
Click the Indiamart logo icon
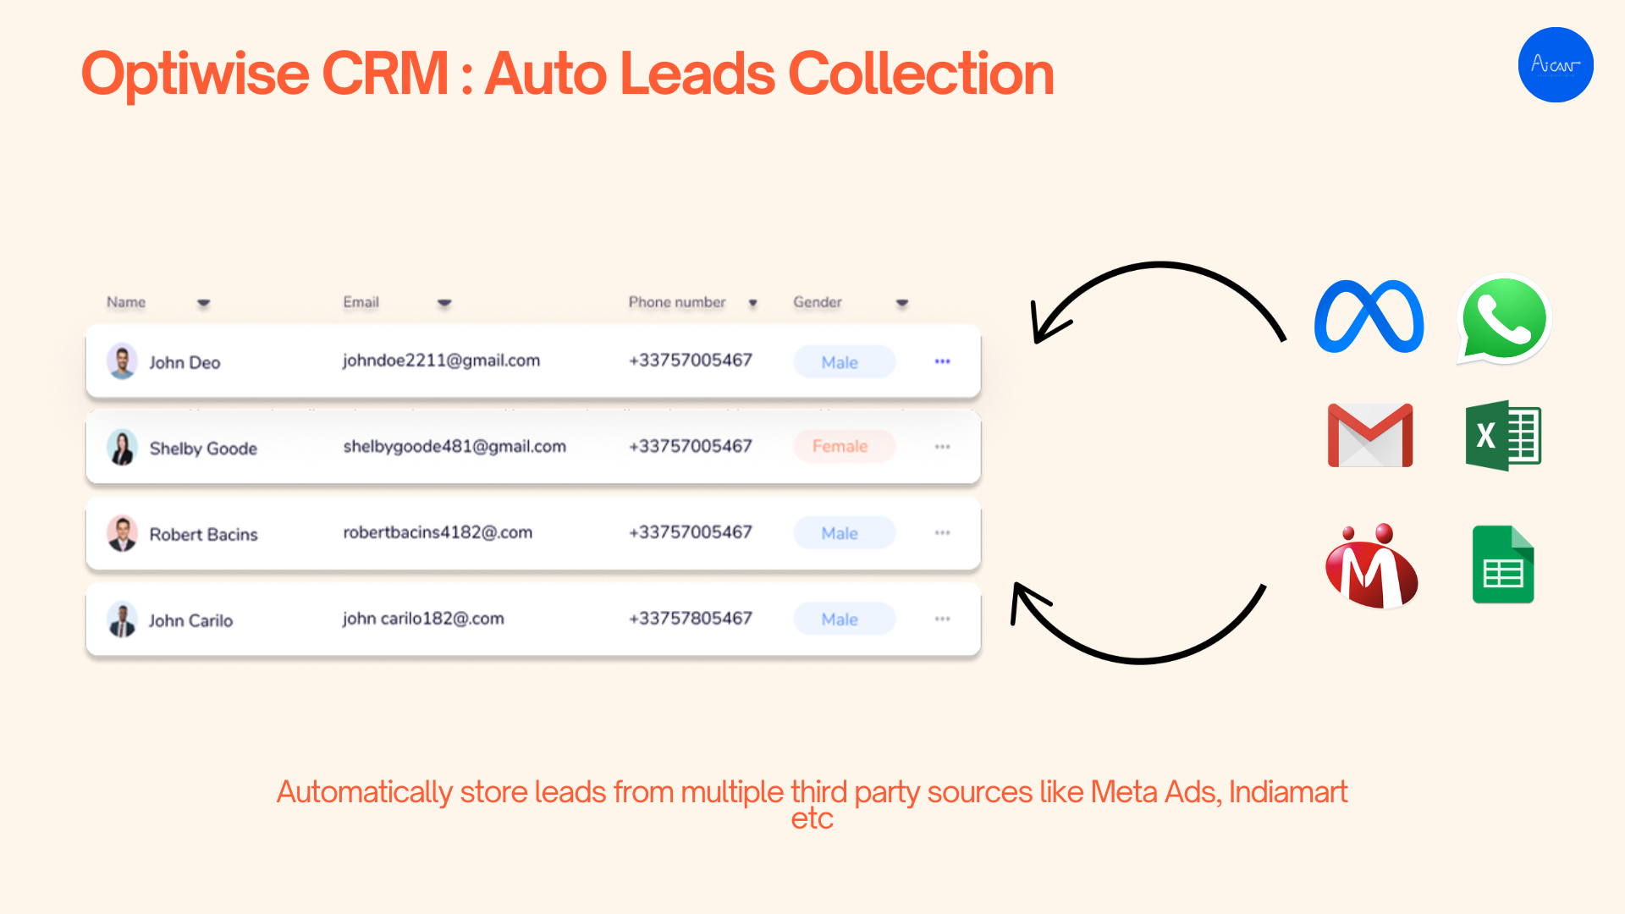[1371, 567]
